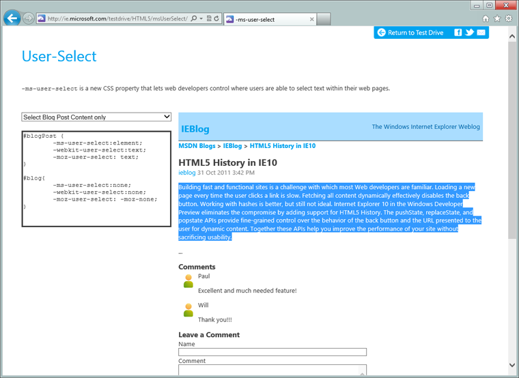Open the Tools gear menu
Image resolution: width=519 pixels, height=378 pixels.
coord(509,18)
